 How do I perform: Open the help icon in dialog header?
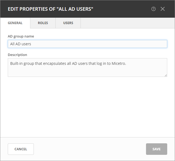click(x=154, y=9)
